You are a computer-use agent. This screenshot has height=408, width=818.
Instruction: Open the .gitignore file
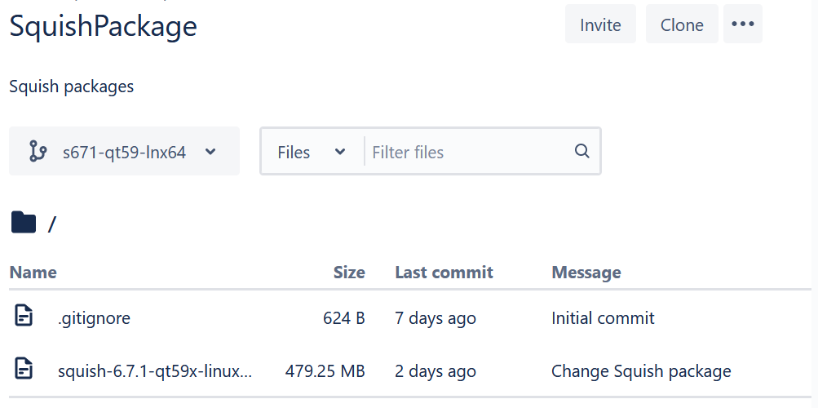tap(94, 318)
